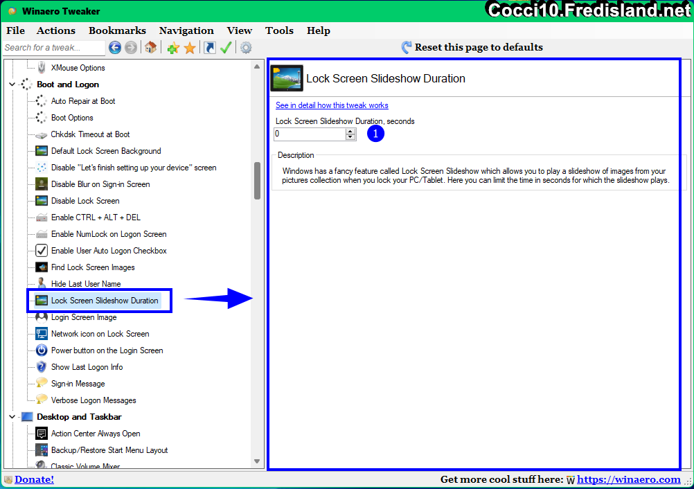
Task: Click the Boot Options spinner icon
Action: pos(41,118)
